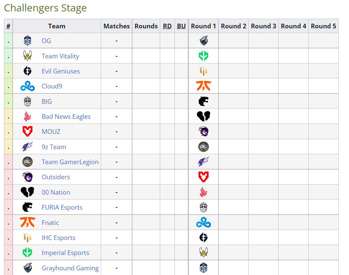Click Grayhound logo in OG's Round 1 cell

point(204,40)
